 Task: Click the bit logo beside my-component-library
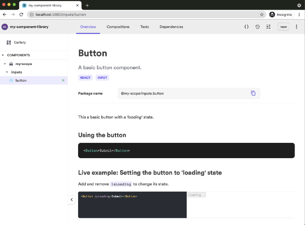click(x=5, y=27)
